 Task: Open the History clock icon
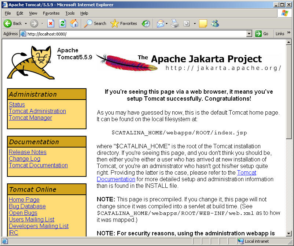pyautogui.click(x=146, y=23)
